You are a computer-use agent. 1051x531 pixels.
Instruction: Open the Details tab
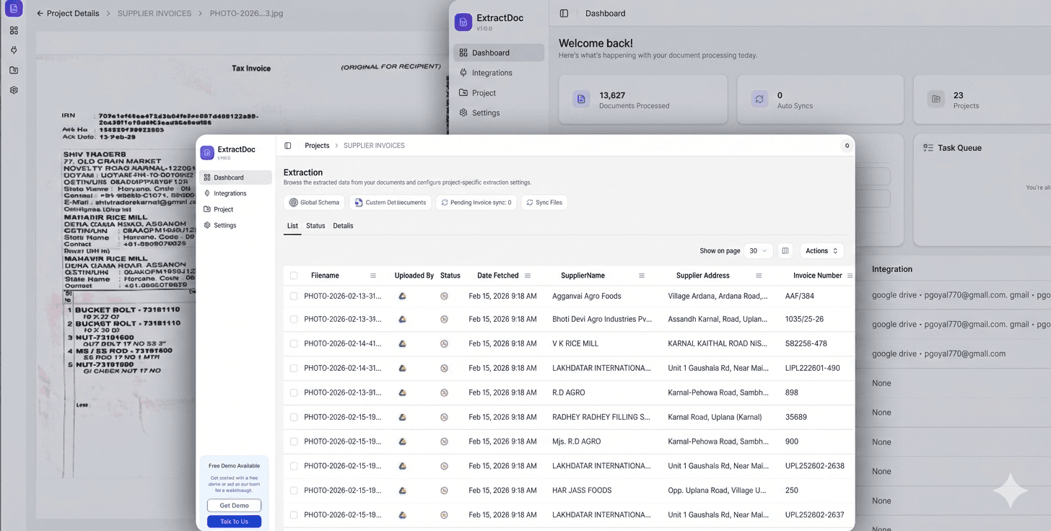point(343,226)
